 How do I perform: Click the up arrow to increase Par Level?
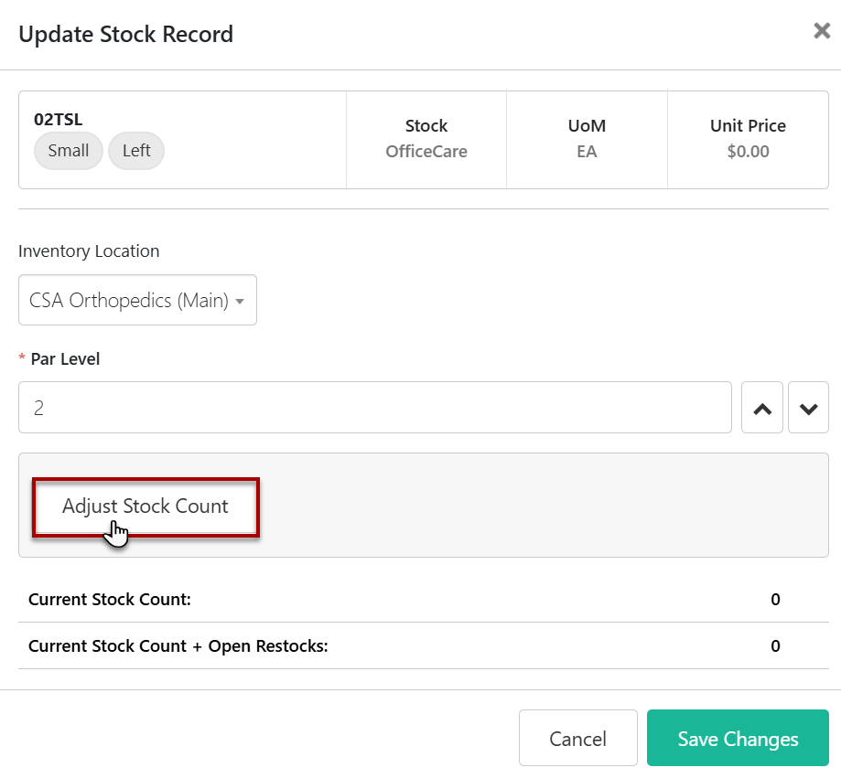(761, 408)
